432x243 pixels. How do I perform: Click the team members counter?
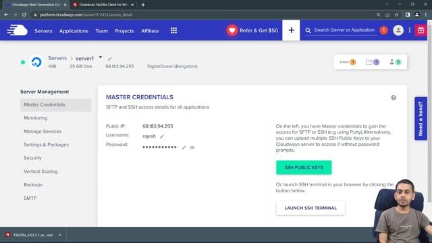click(x=395, y=62)
